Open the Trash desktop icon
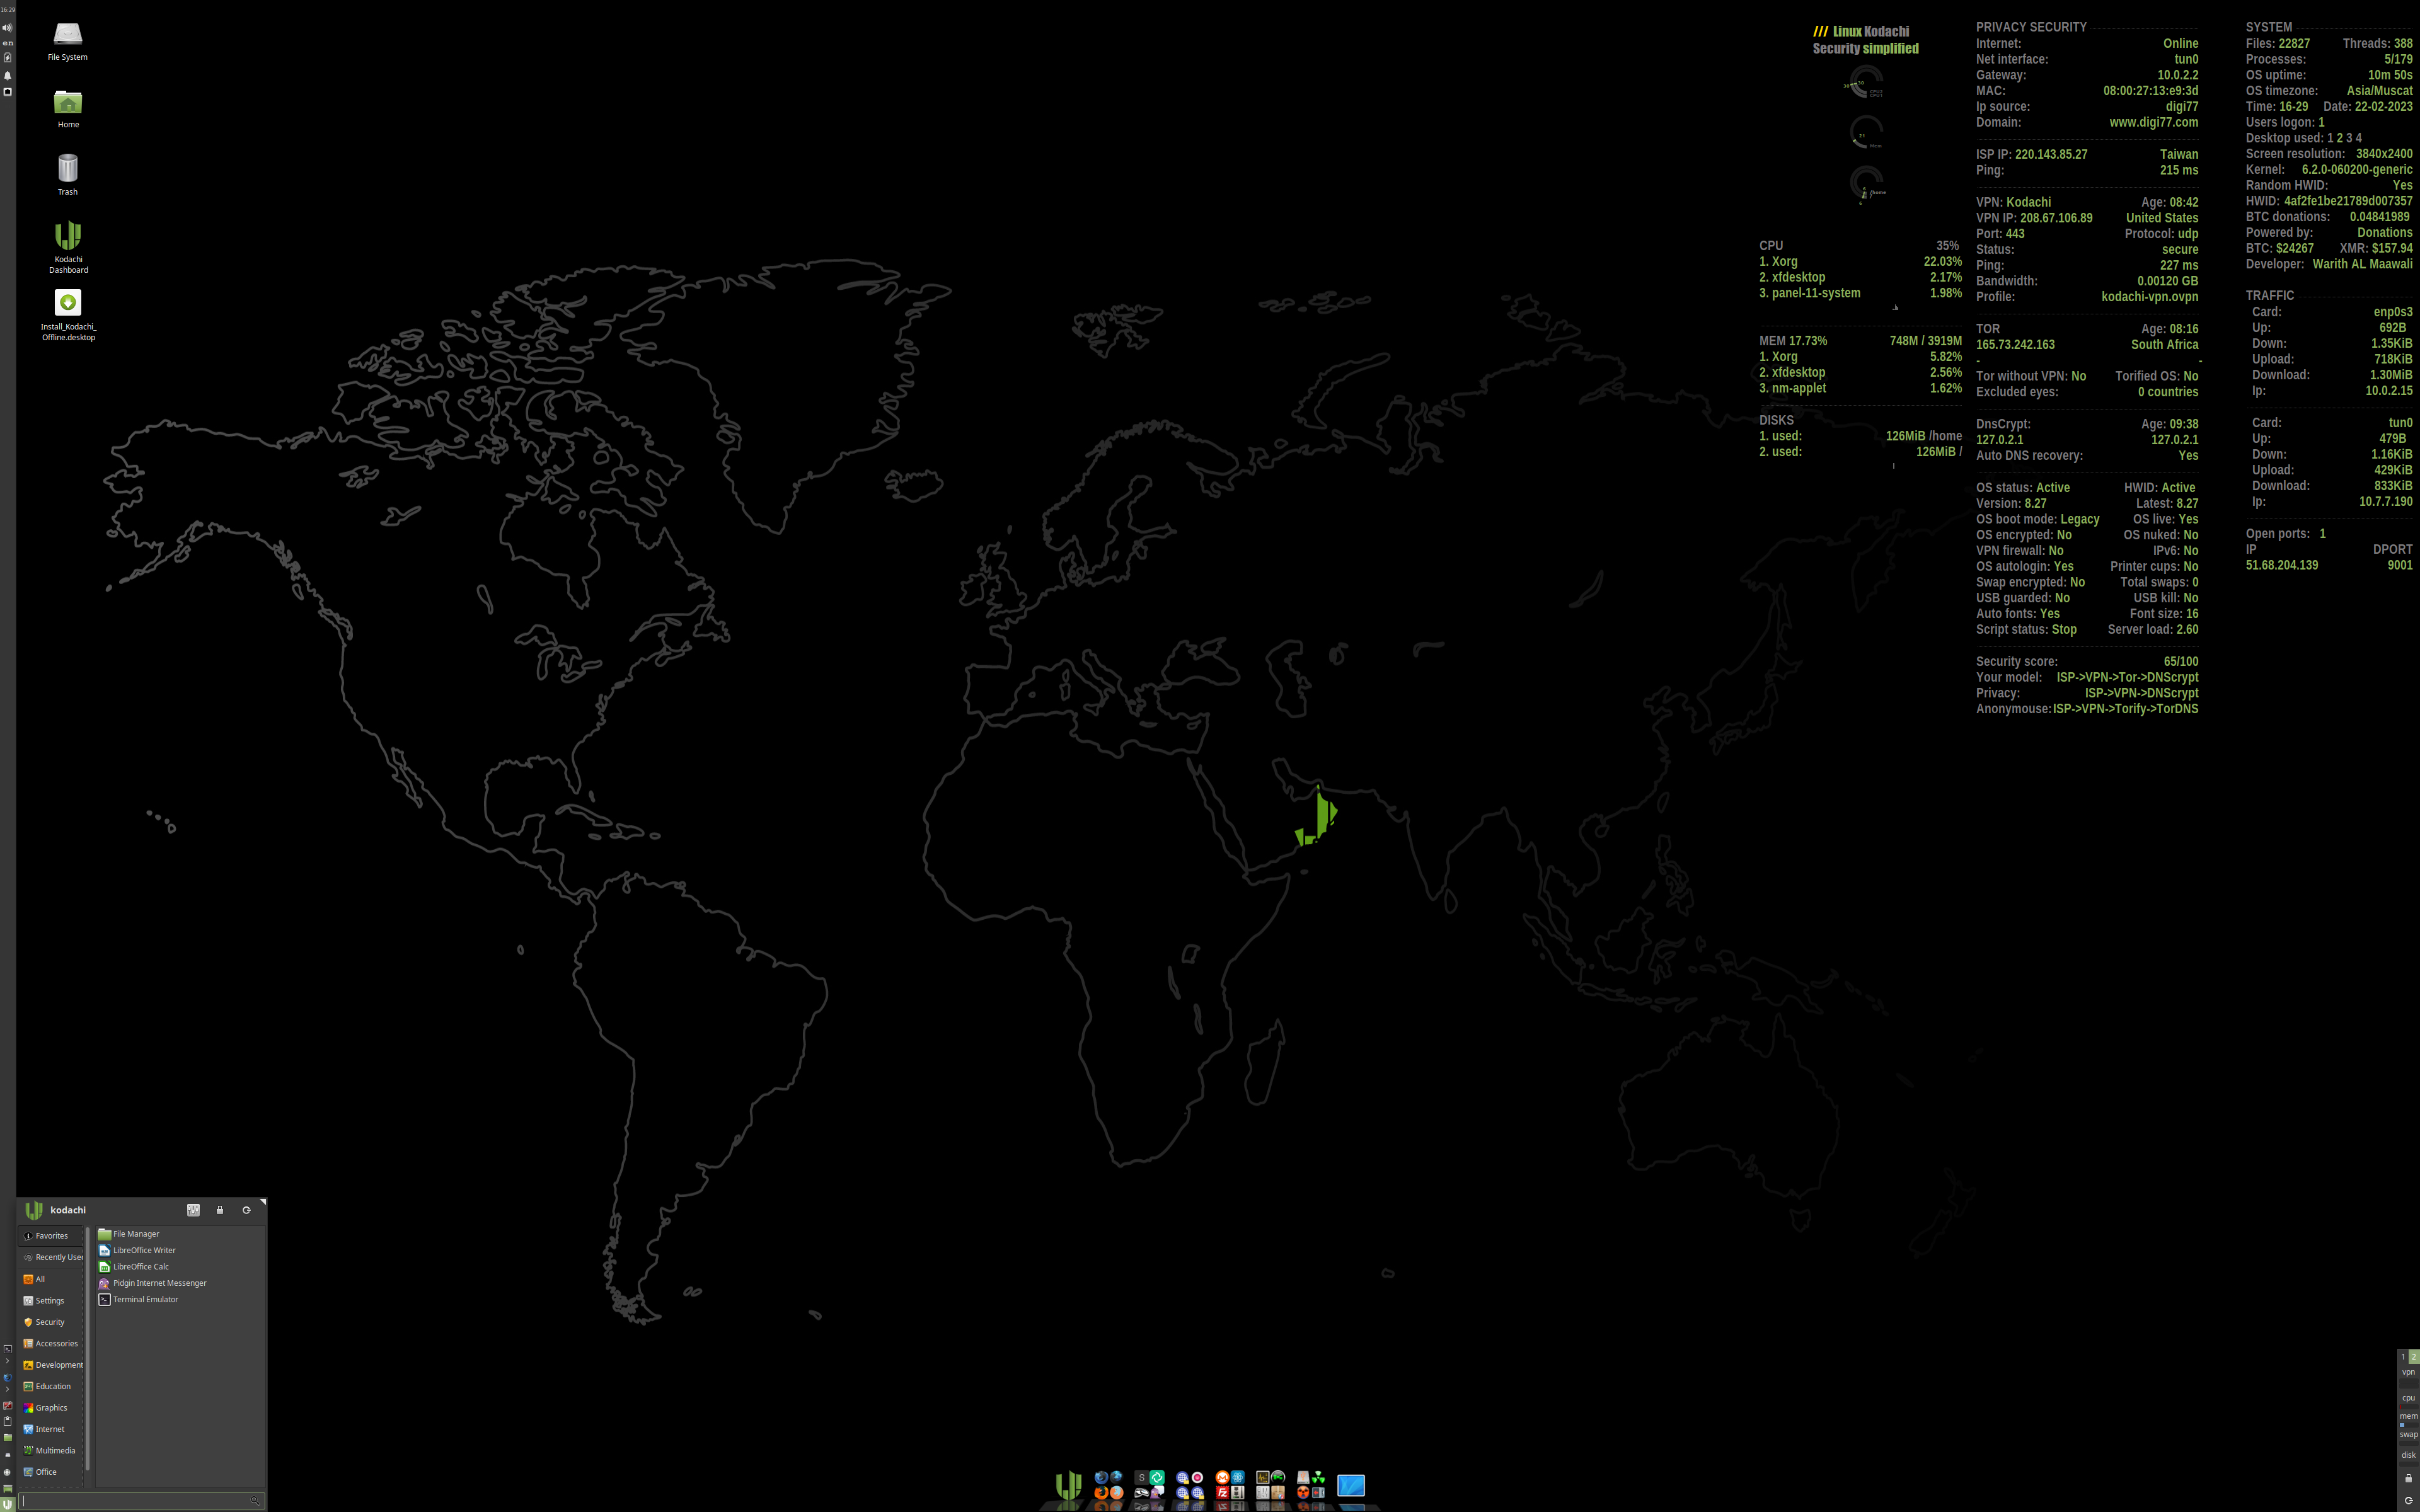Screen dimensions: 2420x1512 68,169
